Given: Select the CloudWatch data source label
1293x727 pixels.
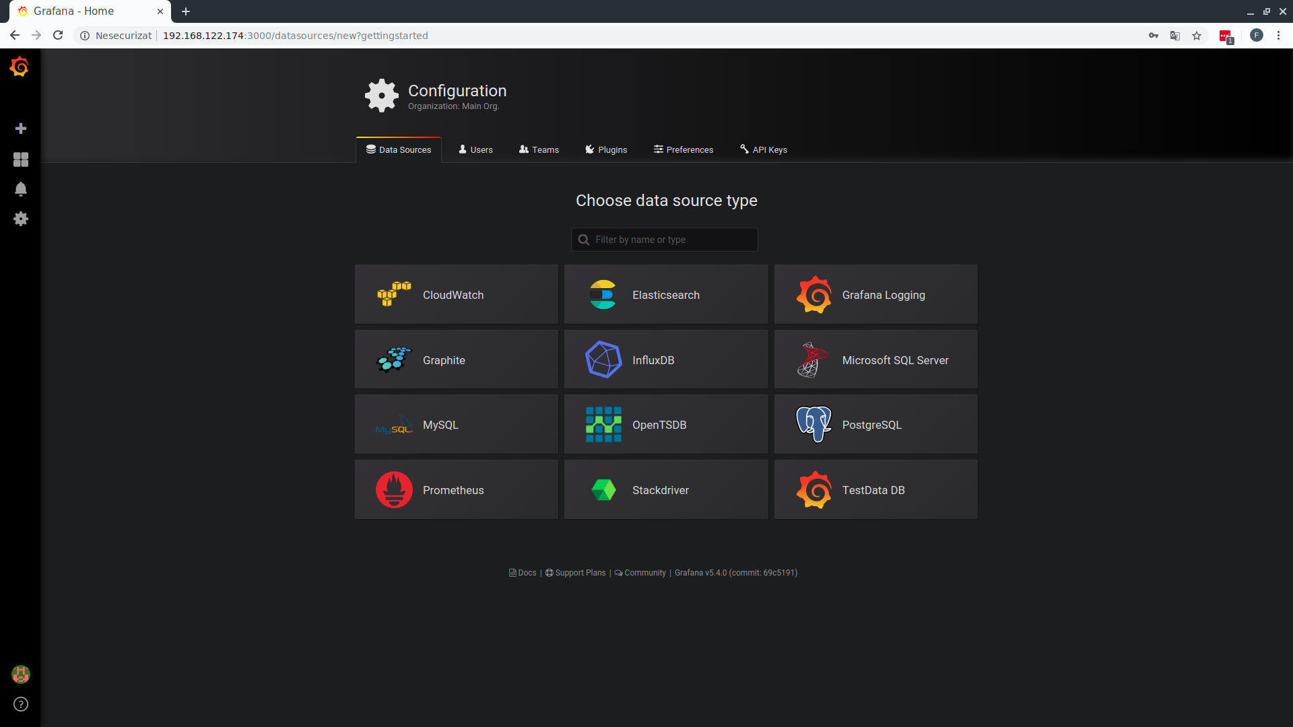Looking at the screenshot, I should click(x=453, y=295).
